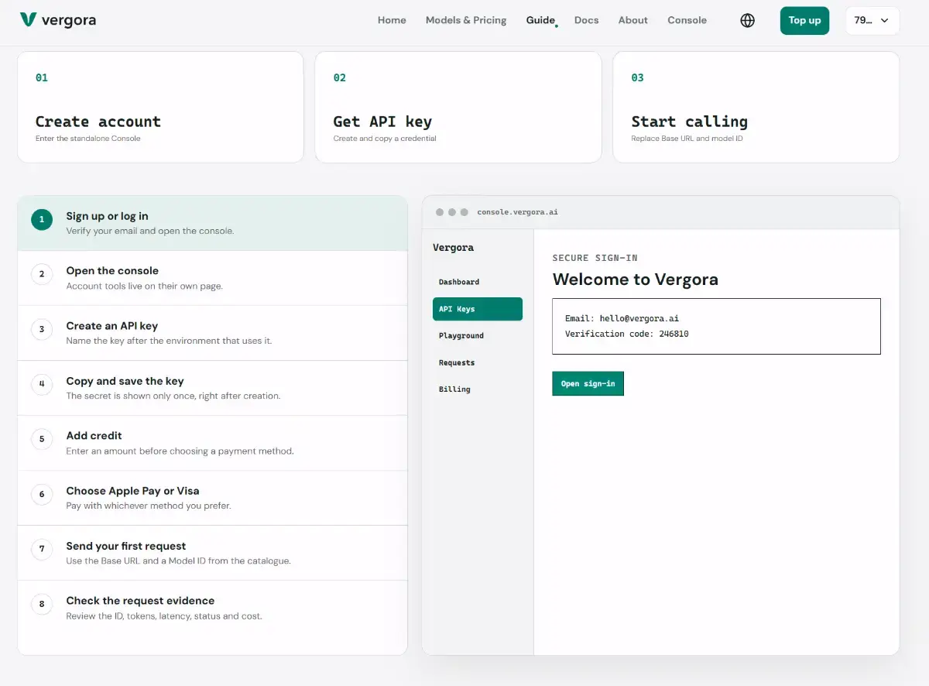
Task: Open Playground in the console sidebar
Action: [478, 335]
